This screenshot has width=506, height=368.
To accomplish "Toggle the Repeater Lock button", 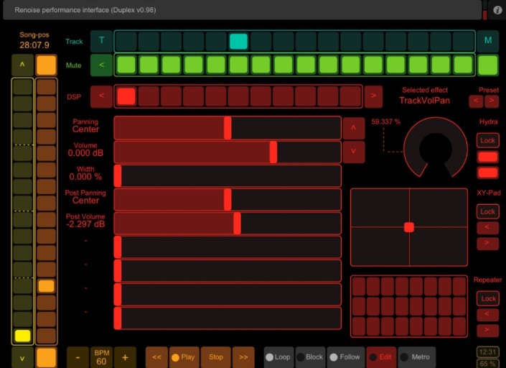I will pos(487,298).
